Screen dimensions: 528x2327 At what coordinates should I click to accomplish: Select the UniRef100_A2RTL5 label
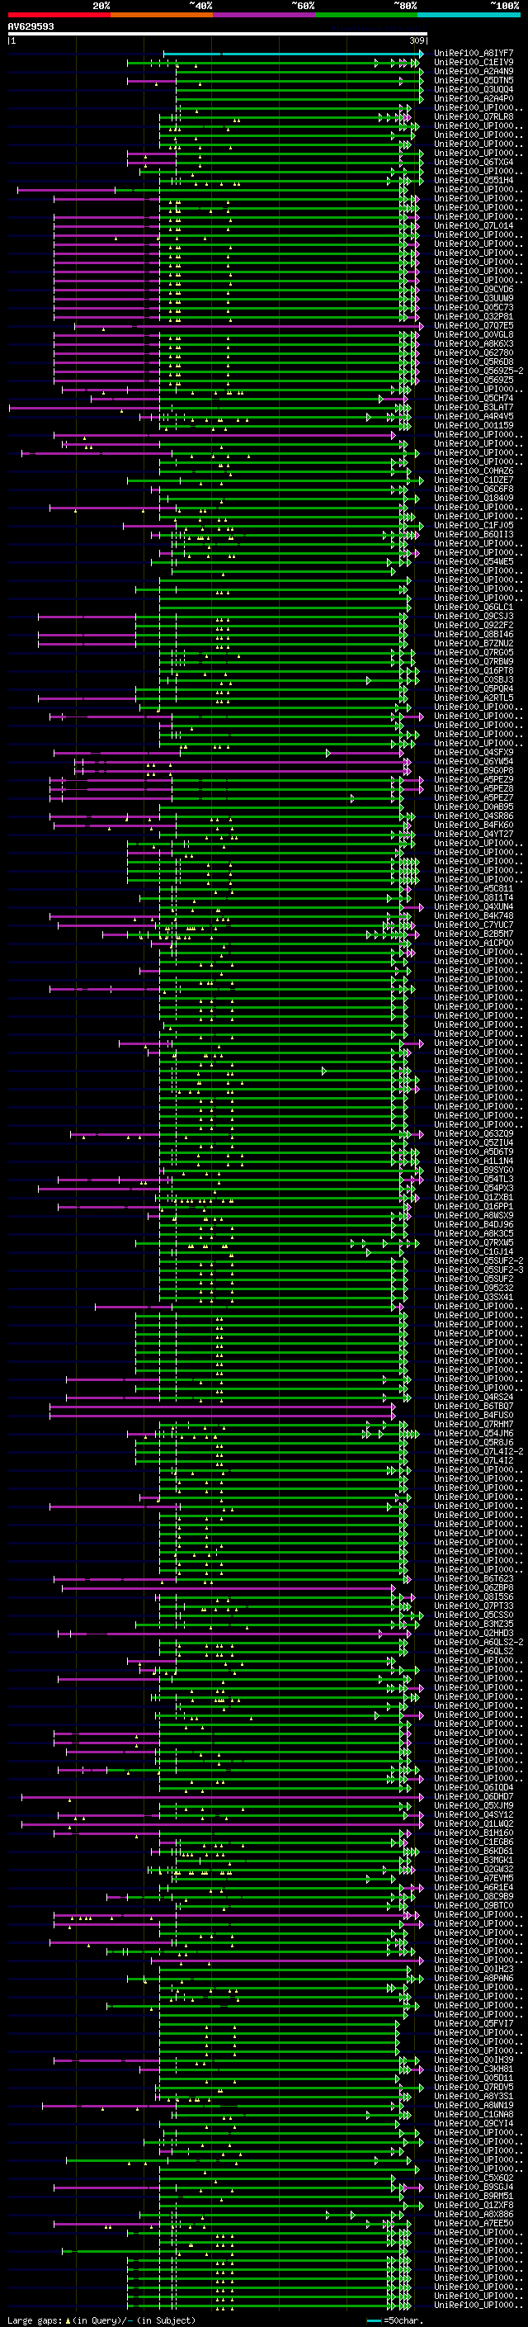point(474,698)
